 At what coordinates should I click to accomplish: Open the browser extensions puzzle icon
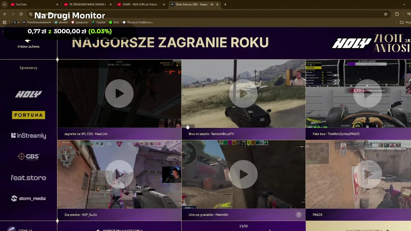(397, 14)
